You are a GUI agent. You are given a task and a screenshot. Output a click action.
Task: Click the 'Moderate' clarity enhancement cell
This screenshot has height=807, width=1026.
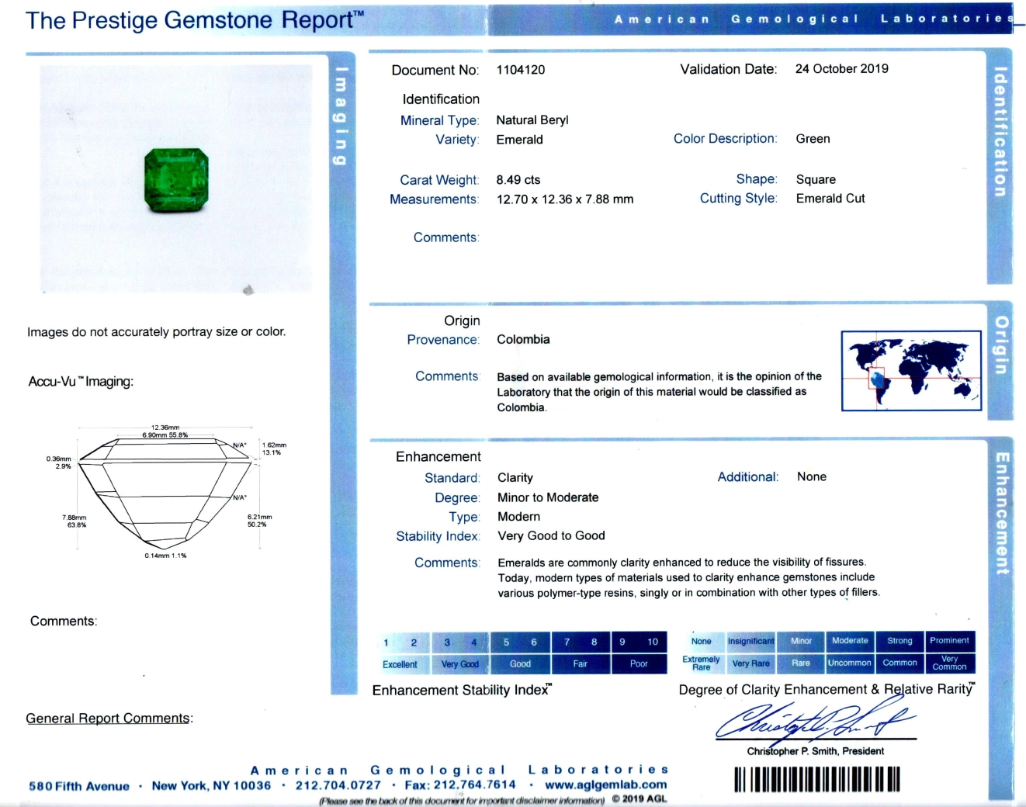(x=850, y=641)
